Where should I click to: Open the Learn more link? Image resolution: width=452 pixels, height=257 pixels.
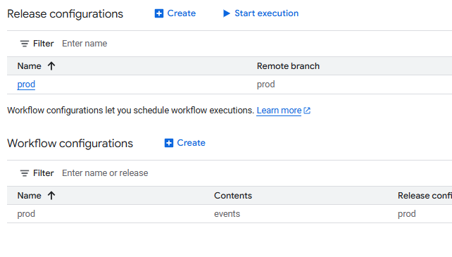tap(279, 110)
